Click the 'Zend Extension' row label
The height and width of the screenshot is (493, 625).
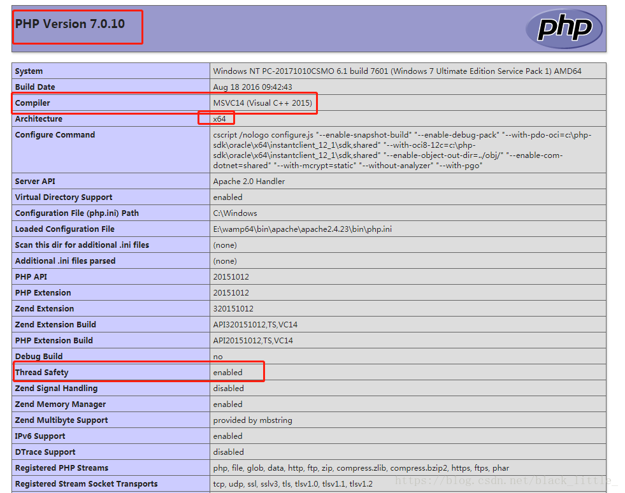coord(44,309)
